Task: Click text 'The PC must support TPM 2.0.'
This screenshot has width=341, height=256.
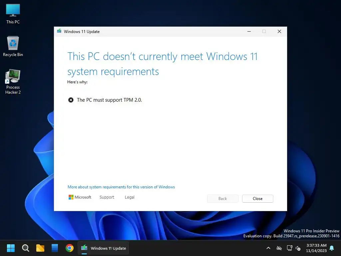Action: (x=109, y=100)
